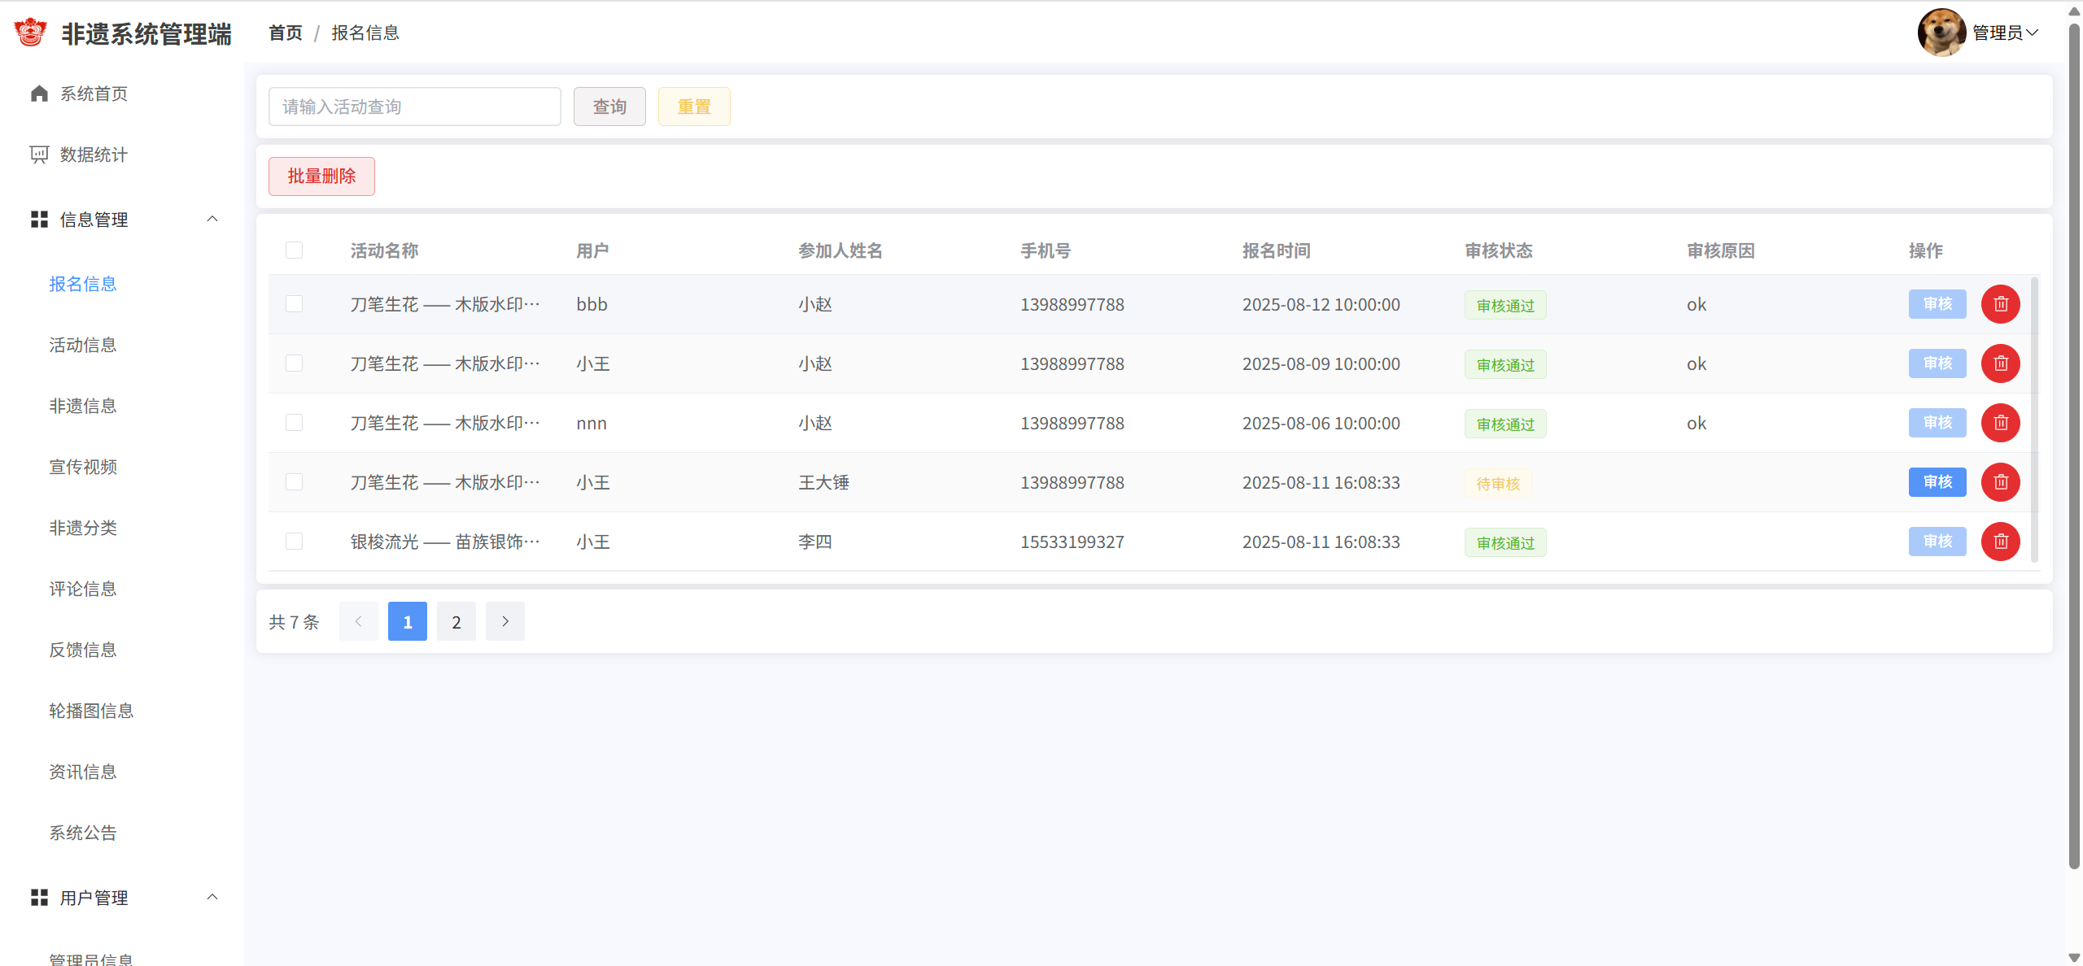Click 审核 button for 王大锤 pending entry
The width and height of the screenshot is (2083, 966).
tap(1937, 482)
